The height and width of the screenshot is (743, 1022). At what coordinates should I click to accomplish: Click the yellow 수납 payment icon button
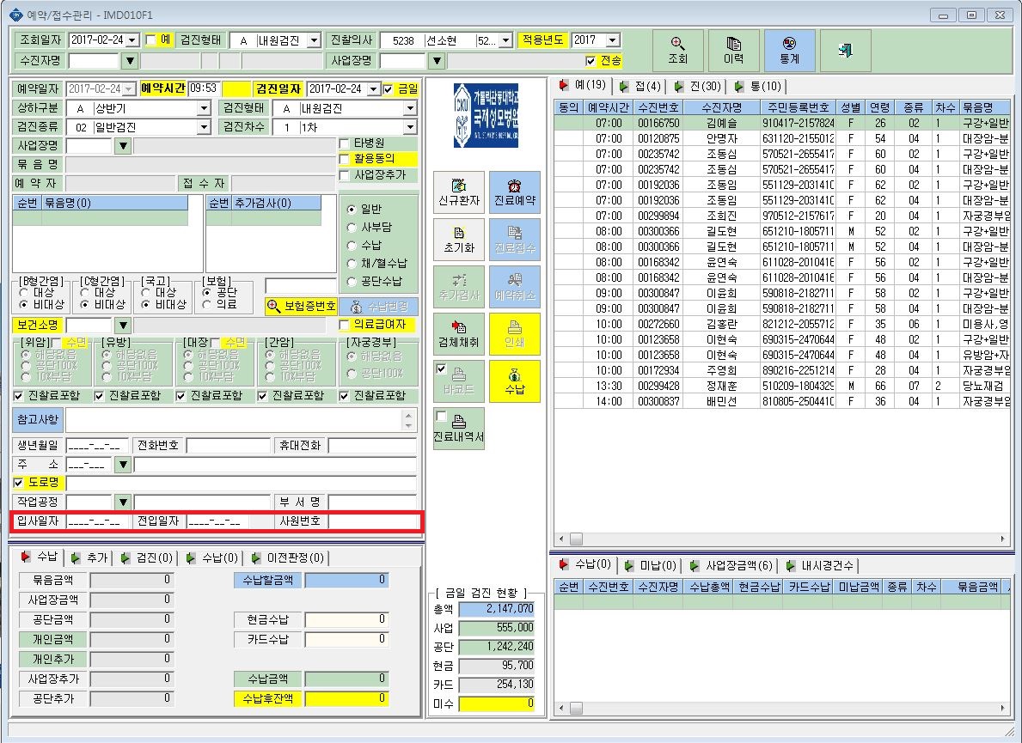(514, 381)
